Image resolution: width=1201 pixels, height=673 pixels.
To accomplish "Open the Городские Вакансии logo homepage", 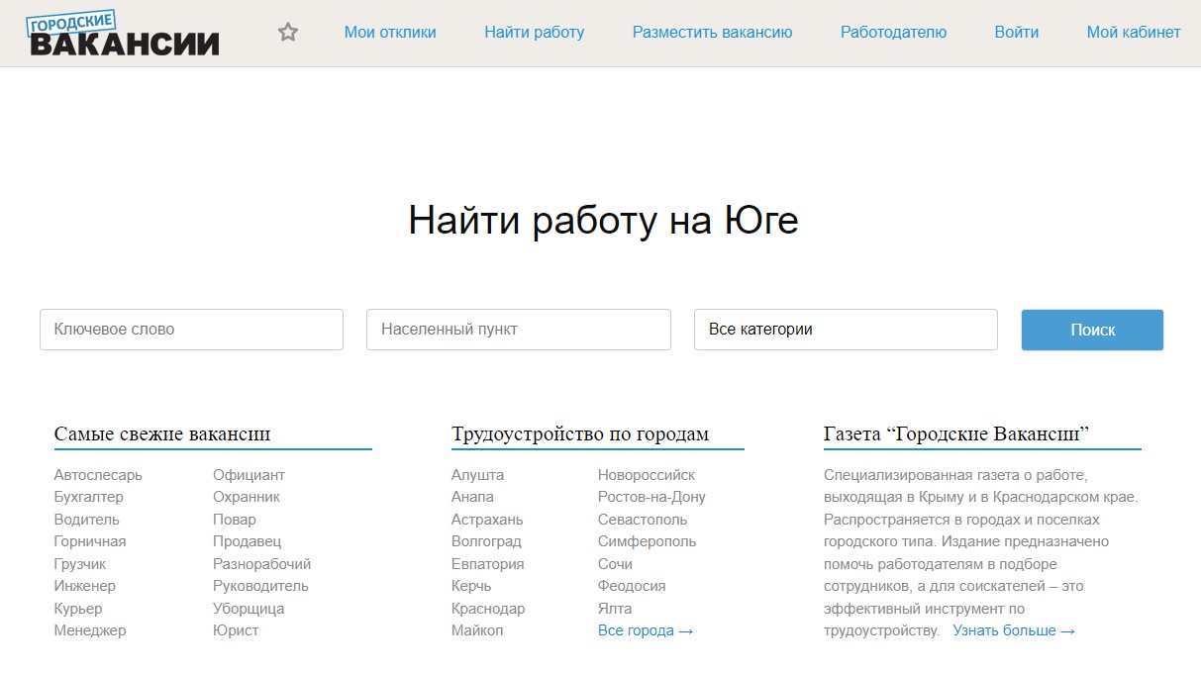I will pyautogui.click(x=124, y=33).
